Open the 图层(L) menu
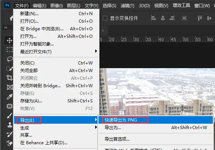The width and height of the screenshot is (215, 150). (x=74, y=6)
